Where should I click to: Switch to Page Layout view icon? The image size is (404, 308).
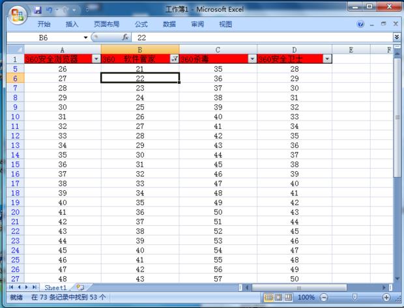click(278, 298)
